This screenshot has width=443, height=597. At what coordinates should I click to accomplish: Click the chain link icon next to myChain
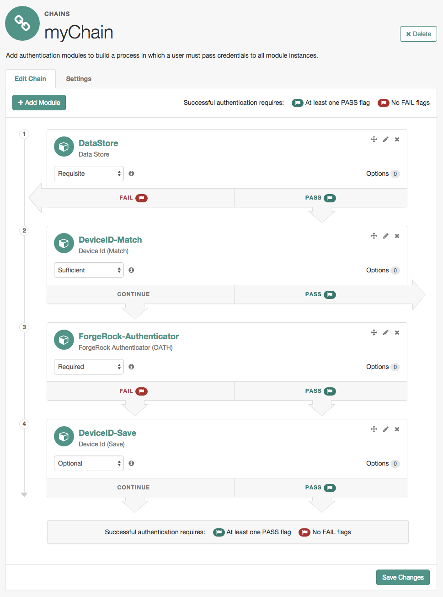tap(22, 23)
